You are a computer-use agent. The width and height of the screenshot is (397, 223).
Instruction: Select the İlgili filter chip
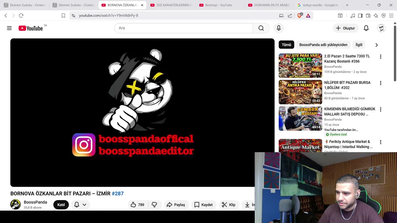click(359, 45)
